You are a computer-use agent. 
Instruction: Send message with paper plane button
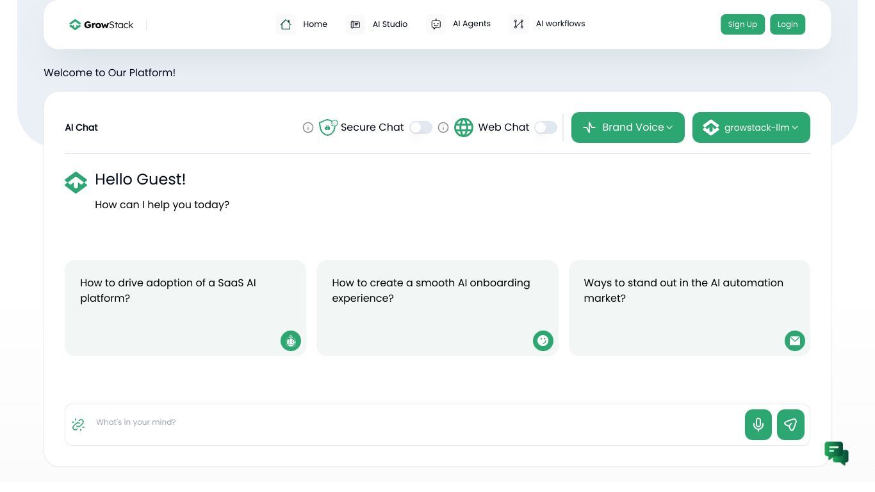790,425
